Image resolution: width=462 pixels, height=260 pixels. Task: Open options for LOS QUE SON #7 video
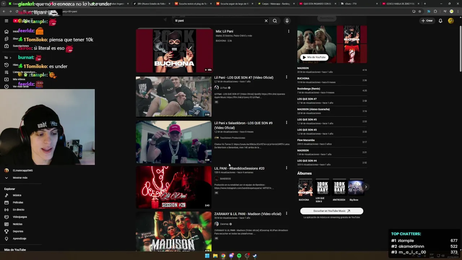tap(286, 77)
